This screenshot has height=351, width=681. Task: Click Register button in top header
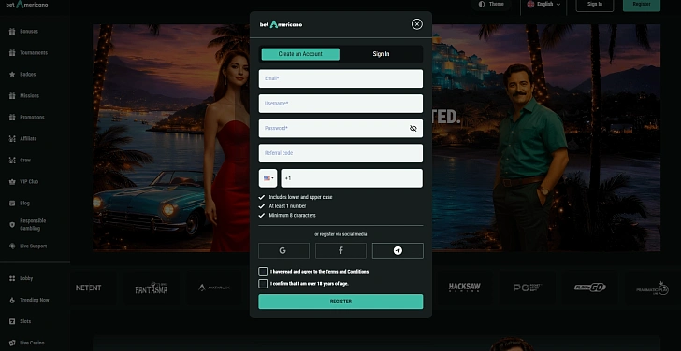642,5
